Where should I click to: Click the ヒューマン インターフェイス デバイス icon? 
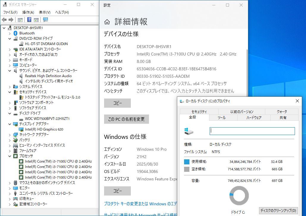[15, 145]
